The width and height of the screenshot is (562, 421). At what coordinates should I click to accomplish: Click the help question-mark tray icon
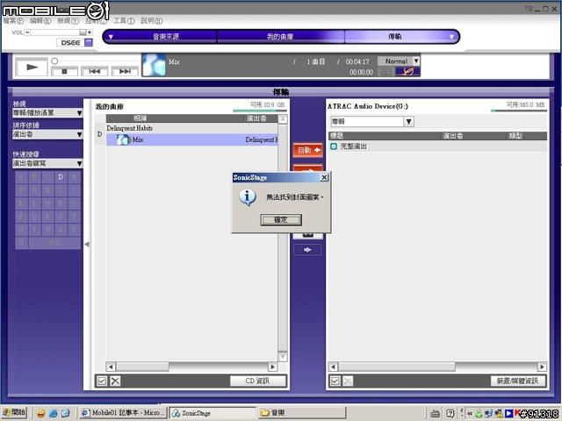coord(450,413)
